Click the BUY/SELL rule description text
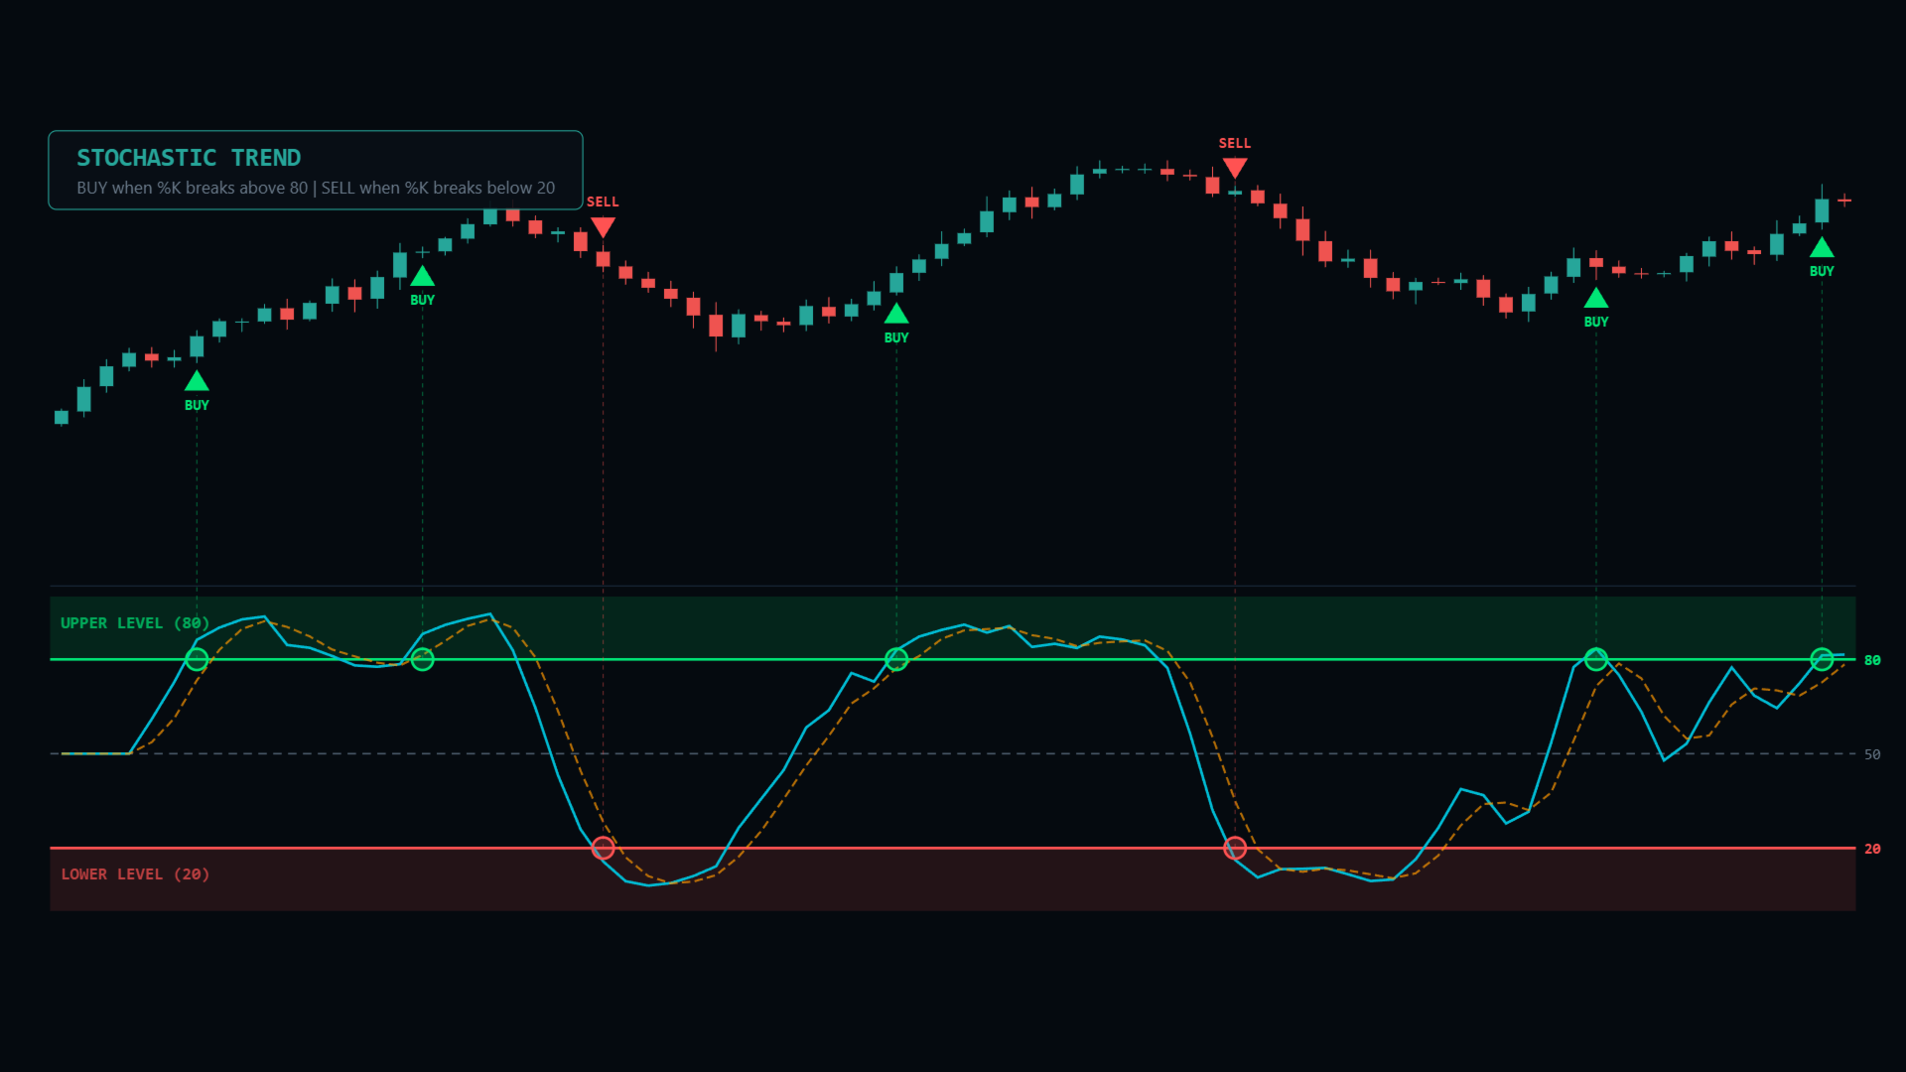The image size is (1906, 1072). 316,188
